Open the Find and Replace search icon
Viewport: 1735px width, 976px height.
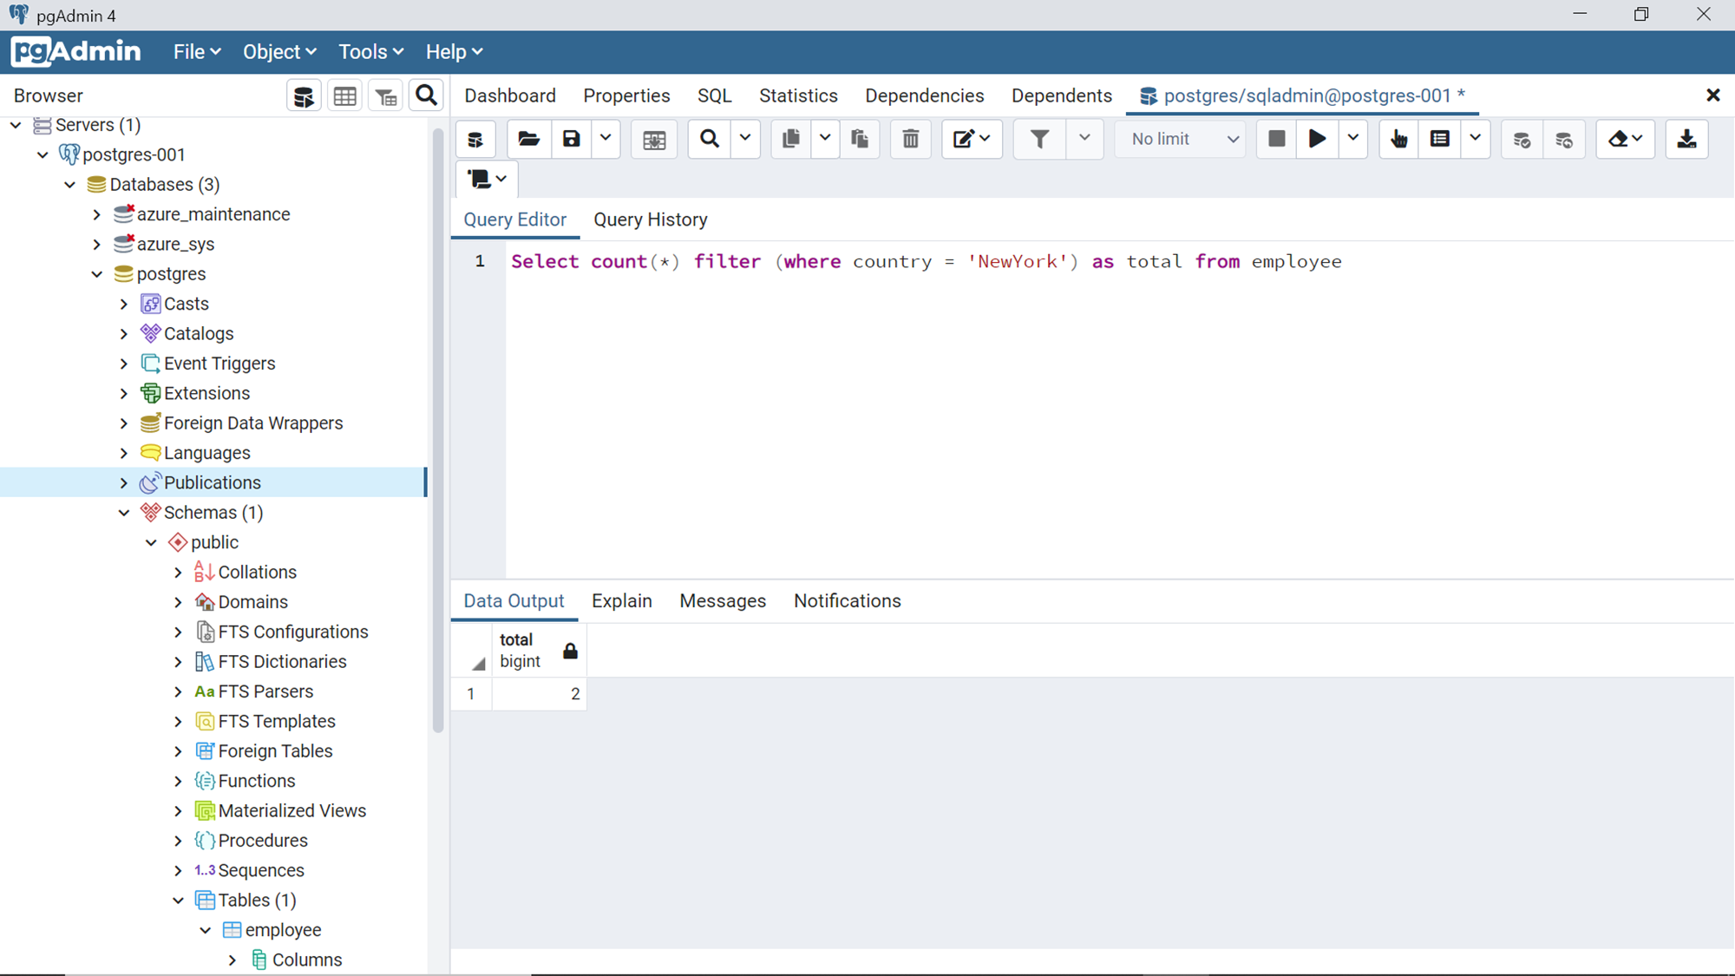point(709,139)
